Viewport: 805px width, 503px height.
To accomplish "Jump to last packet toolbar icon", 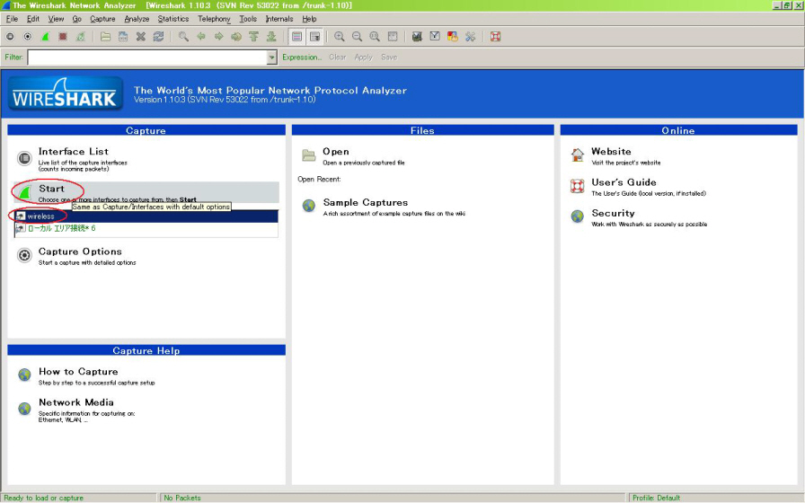I will tap(271, 37).
